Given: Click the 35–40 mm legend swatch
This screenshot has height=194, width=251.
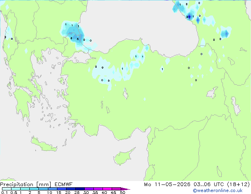Looking at the screenshot, I should (x=98, y=189).
